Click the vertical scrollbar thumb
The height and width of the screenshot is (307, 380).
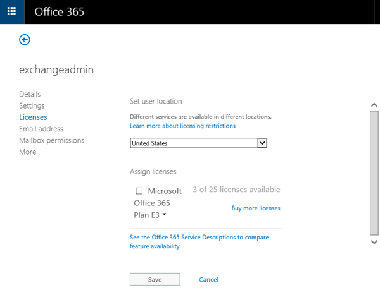coord(374,171)
